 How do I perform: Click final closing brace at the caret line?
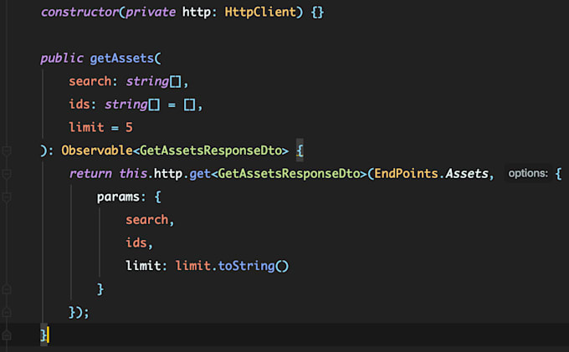(44, 335)
